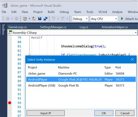The width and height of the screenshot is (138, 117).
Task: Click the Visual Studio logo icon
Action: click(5, 5)
